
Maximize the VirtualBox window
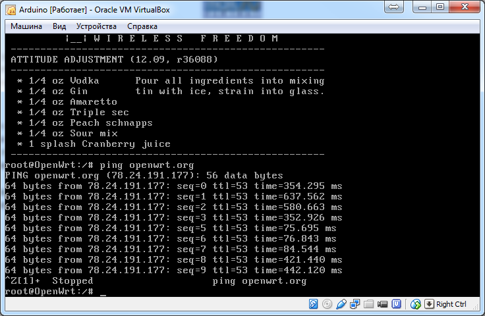440,7
